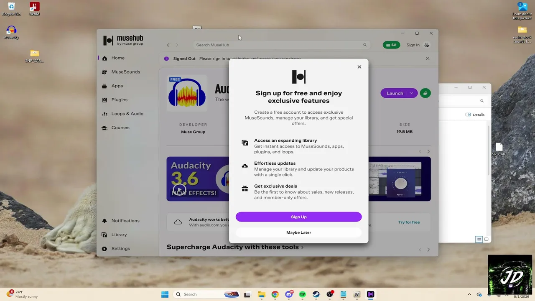Click the taskbar Search box

pos(206,295)
